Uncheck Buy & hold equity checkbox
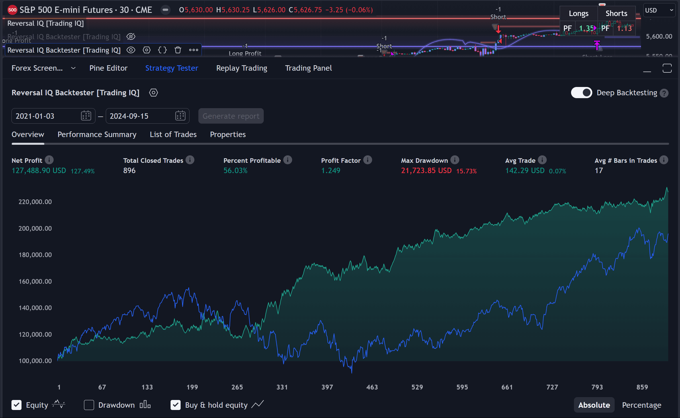 tap(175, 405)
